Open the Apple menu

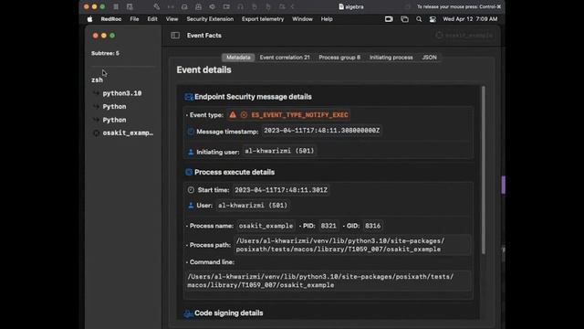click(89, 19)
